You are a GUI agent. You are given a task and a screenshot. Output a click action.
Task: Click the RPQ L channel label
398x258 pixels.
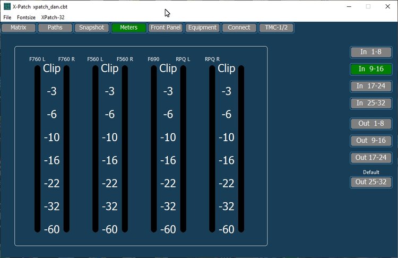pos(183,59)
